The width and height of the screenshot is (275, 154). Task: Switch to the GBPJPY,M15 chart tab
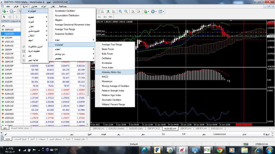tap(154, 128)
